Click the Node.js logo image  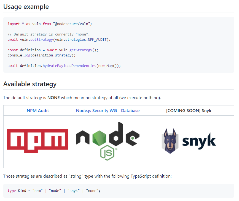[x=108, y=141]
